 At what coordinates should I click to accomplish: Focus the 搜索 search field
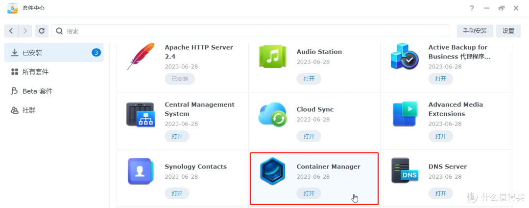[255, 31]
